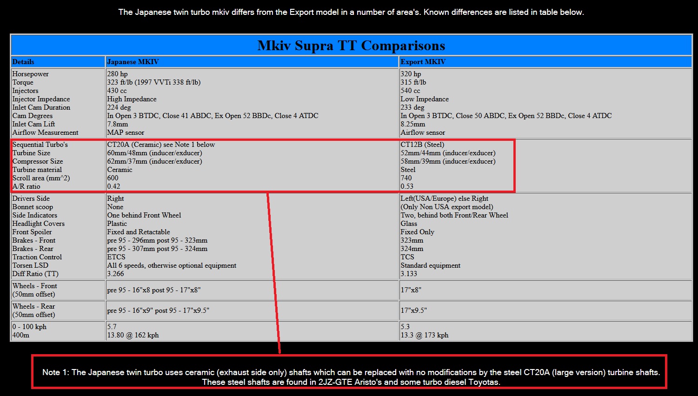The image size is (698, 396).
Task: Click the ETCS traction control value
Action: 116,257
